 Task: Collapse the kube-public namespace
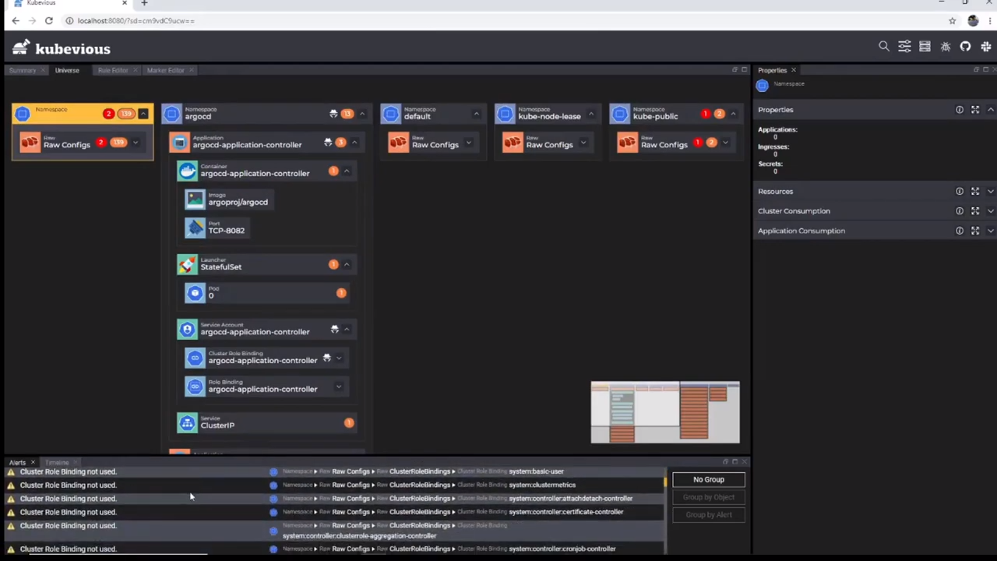(733, 115)
